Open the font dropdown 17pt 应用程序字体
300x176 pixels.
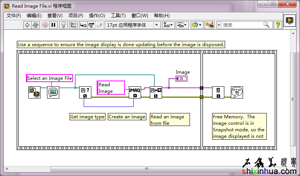(132, 25)
